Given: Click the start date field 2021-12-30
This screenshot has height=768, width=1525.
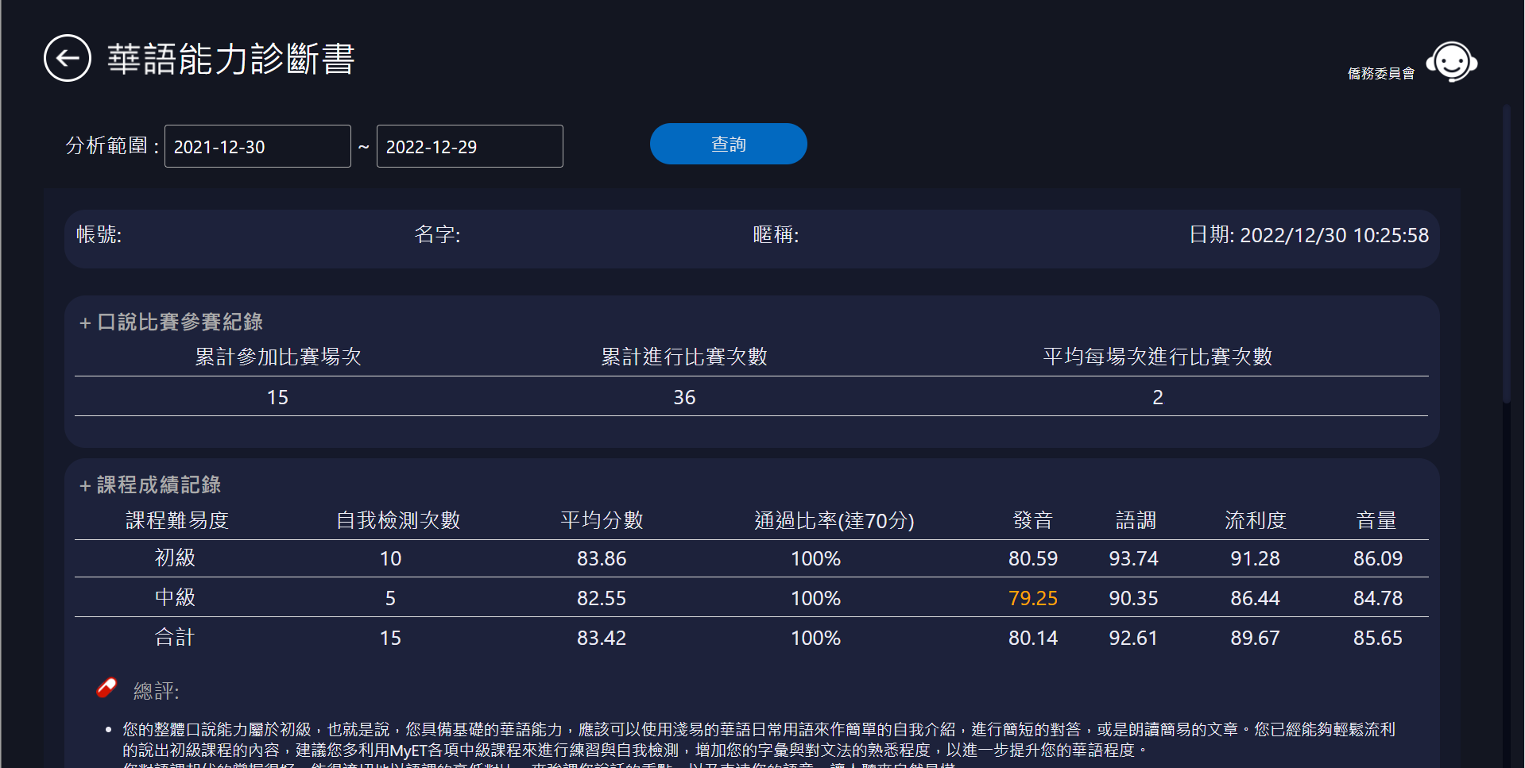Looking at the screenshot, I should click(x=257, y=146).
